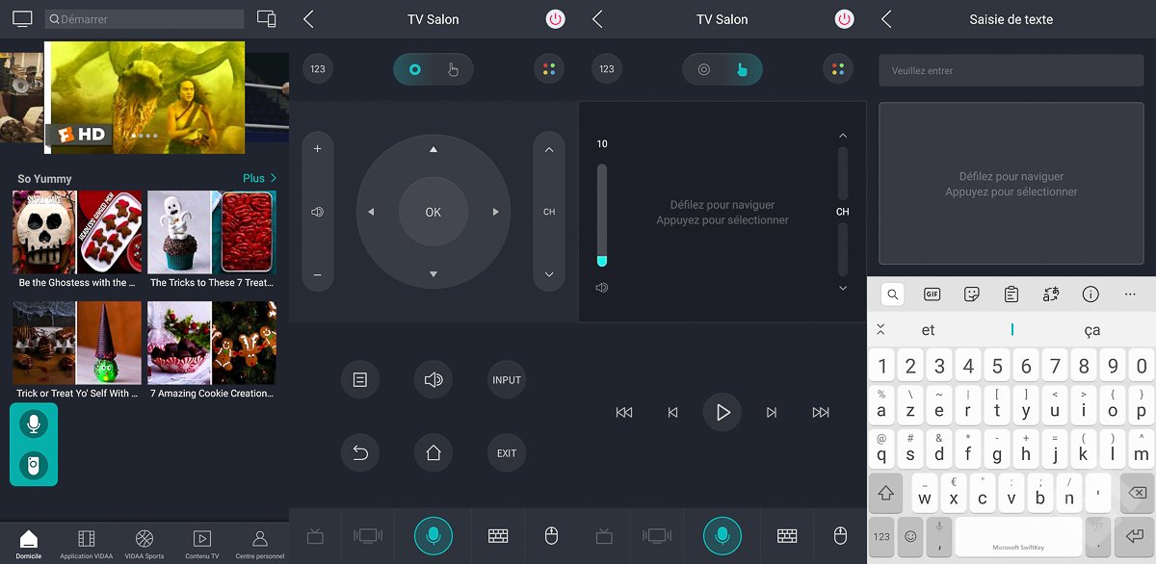Focus the Démarrer search field
1156x564 pixels.
coord(144,19)
